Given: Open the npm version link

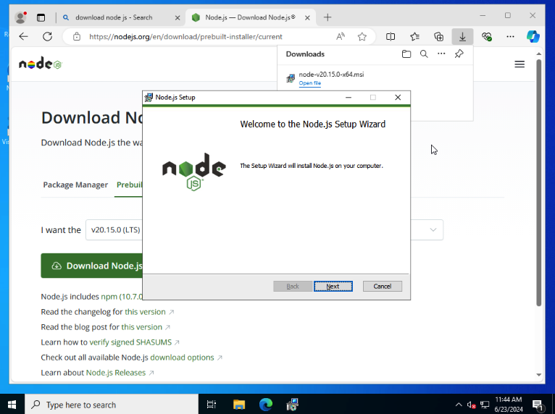Looking at the screenshot, I should [x=122, y=296].
